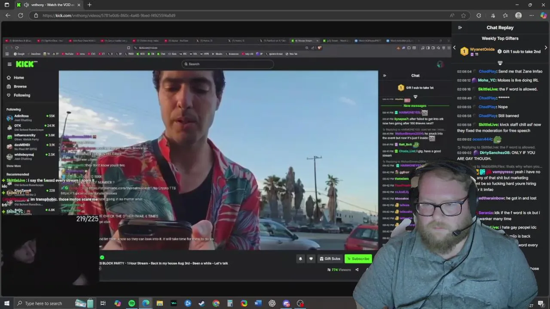Open Edge tab actions menu icon
Image resolution: width=550 pixels, height=309 pixels.
[x=7, y=5]
